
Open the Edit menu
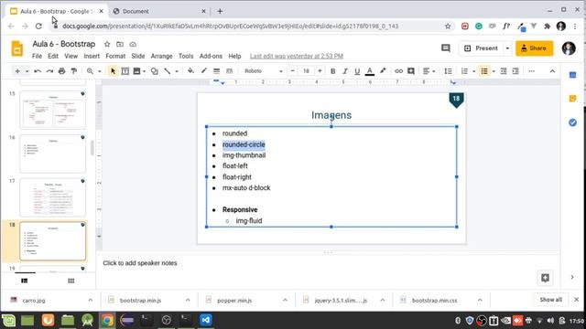[53, 56]
